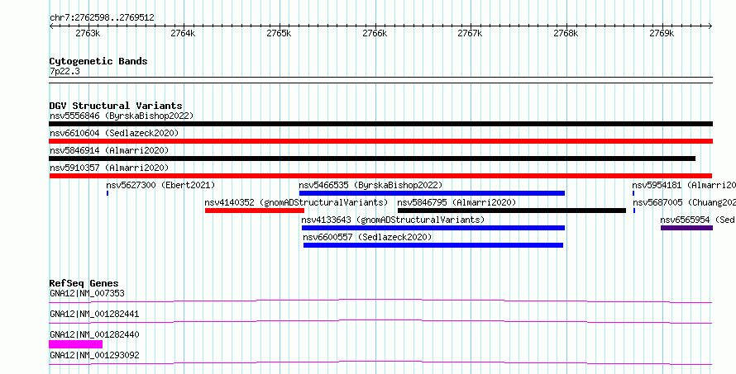
Task: Select the nsv6600557 blue variant bar
Action: pos(433,245)
